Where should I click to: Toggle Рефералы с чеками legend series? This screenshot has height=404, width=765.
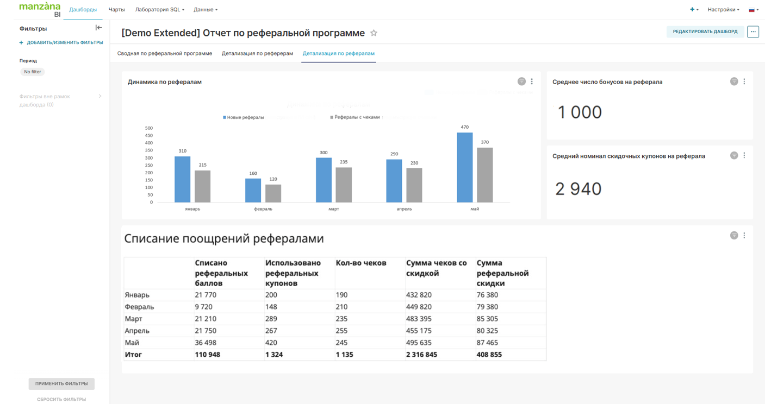pyautogui.click(x=354, y=117)
